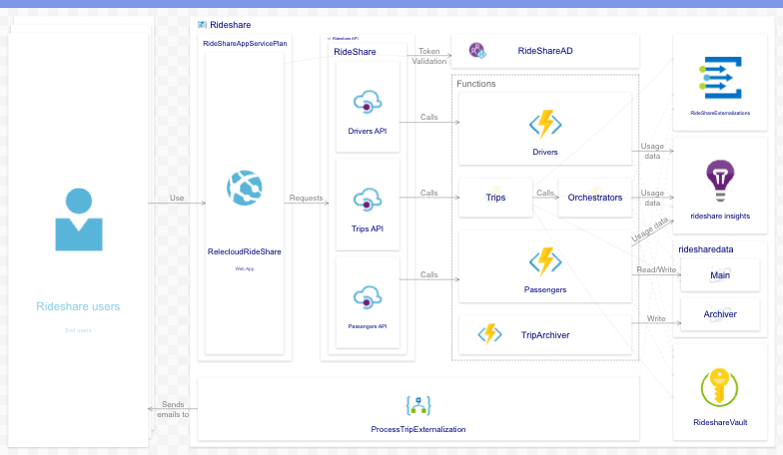Click the Orchestrators function node

[x=595, y=198]
